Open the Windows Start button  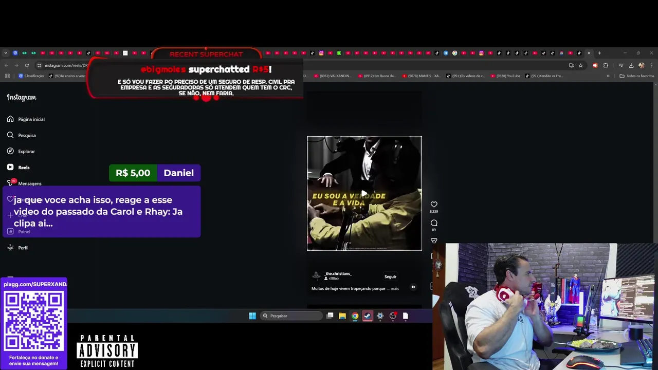tap(252, 316)
